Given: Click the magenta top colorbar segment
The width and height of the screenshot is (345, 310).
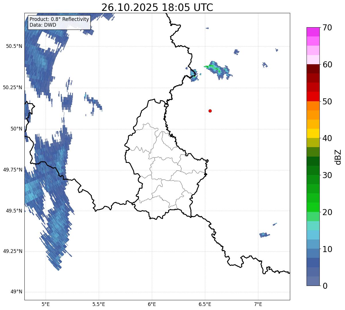Looking at the screenshot, I should [313, 32].
